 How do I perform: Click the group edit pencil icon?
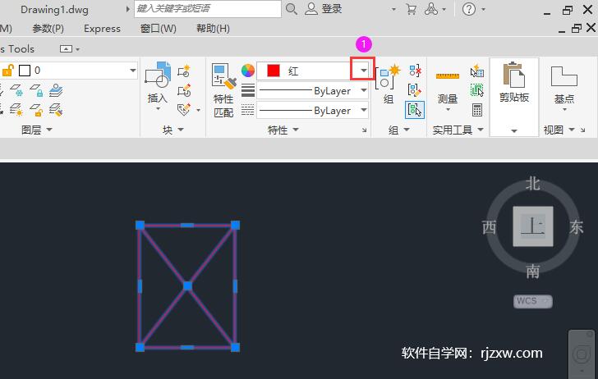pos(415,90)
